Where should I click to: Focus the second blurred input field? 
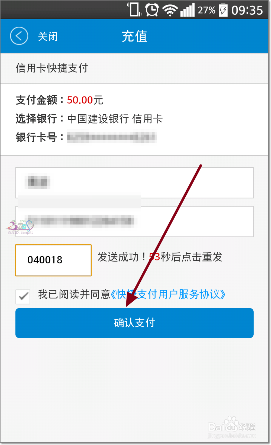[134, 221]
